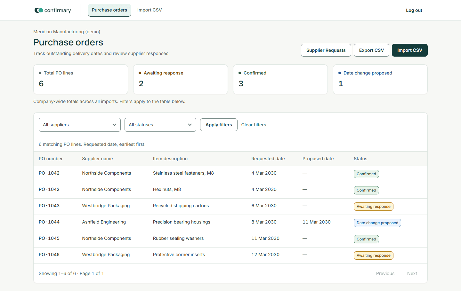The height and width of the screenshot is (291, 461).
Task: Apply the selected filters
Action: (219, 125)
